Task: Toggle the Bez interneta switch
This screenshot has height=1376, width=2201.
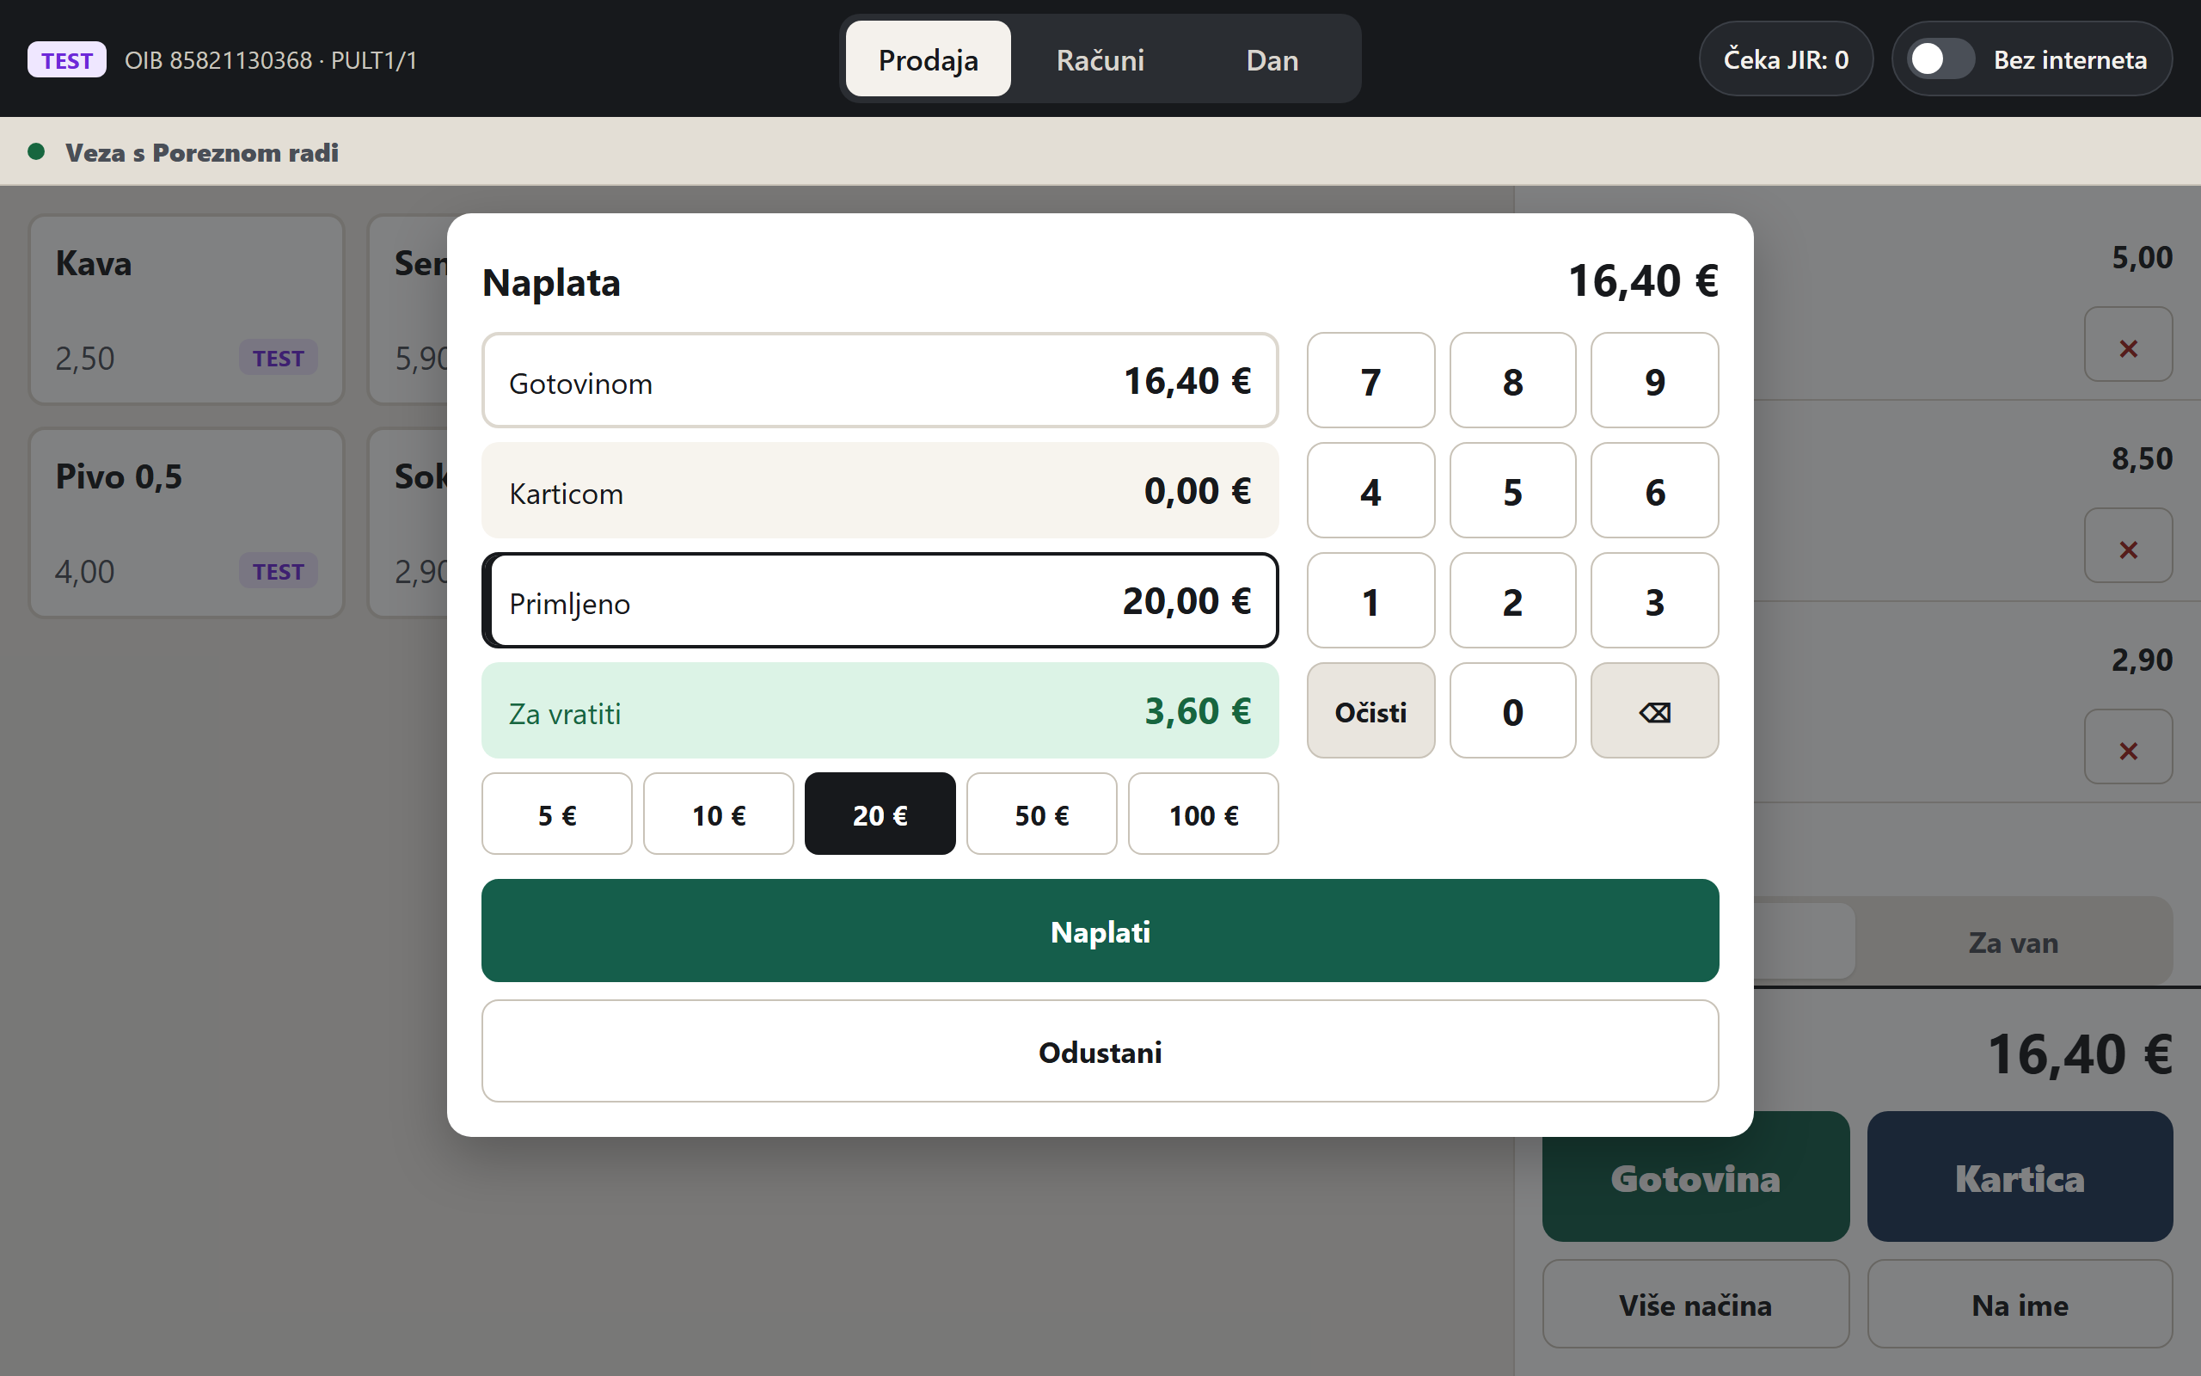Action: point(1940,60)
